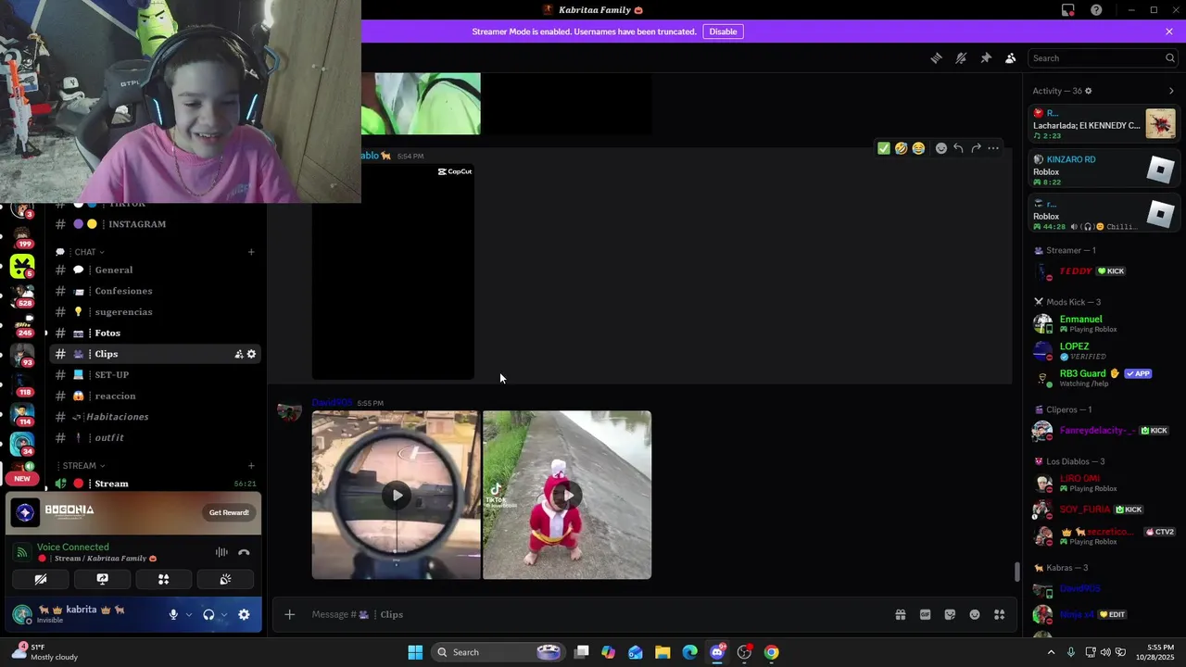Screen dimensions: 1186x667
Task: Open the General channel
Action: click(x=156, y=270)
